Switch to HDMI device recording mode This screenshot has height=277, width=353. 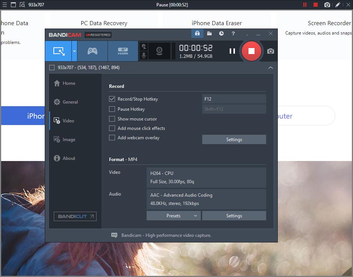(123, 51)
